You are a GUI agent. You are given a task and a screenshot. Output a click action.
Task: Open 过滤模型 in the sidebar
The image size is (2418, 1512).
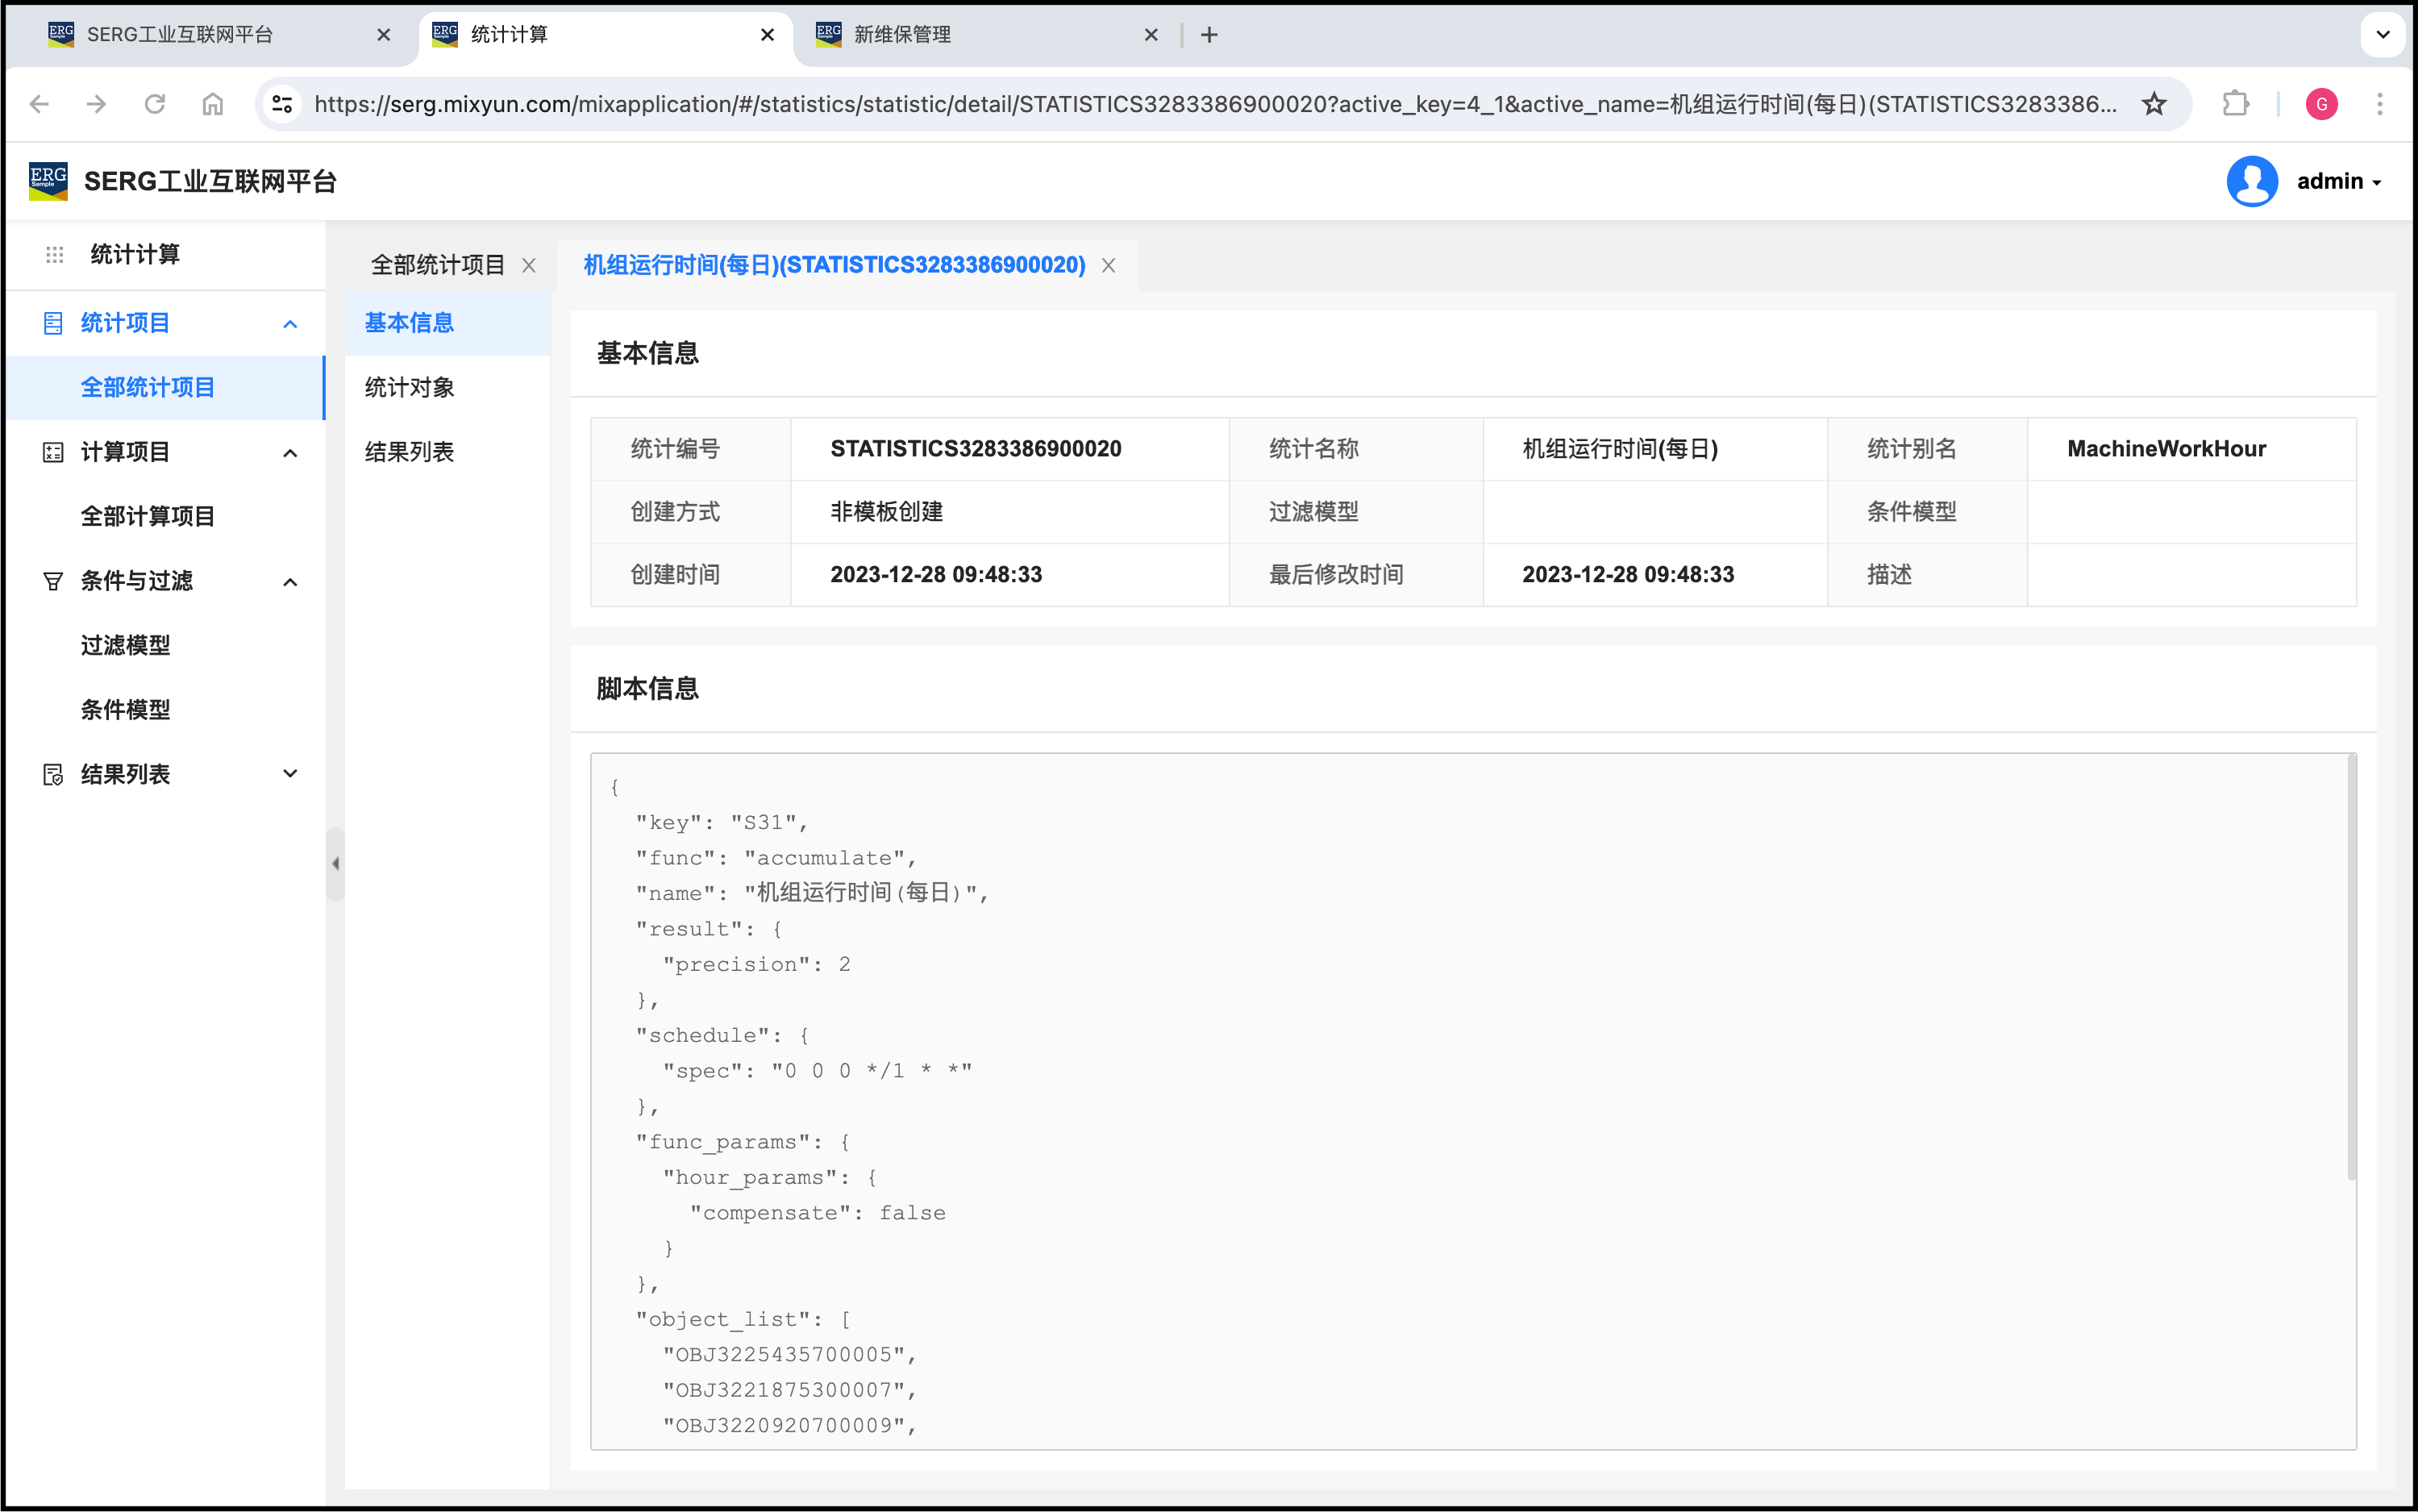(x=125, y=645)
